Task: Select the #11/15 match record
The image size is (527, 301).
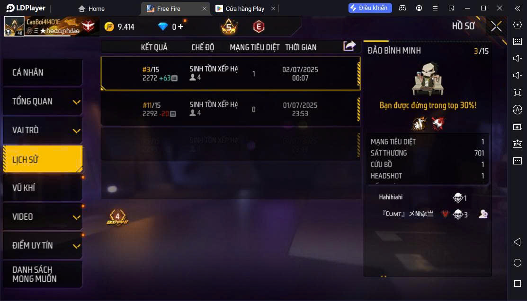Action: pyautogui.click(x=231, y=110)
